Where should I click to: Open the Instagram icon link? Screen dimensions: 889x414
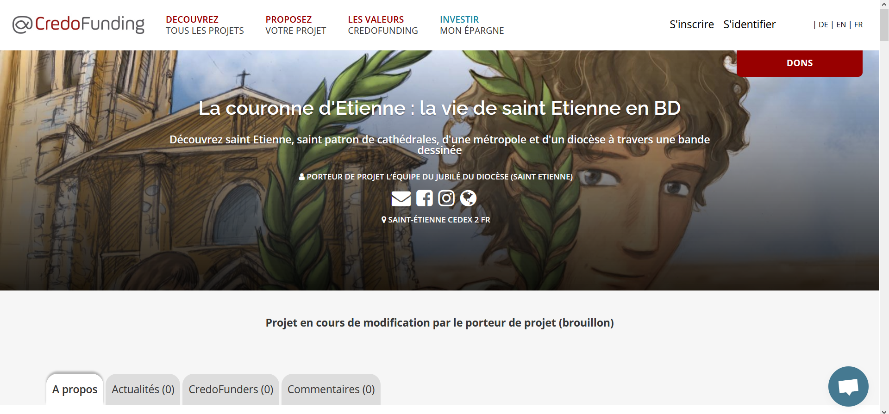(x=446, y=198)
